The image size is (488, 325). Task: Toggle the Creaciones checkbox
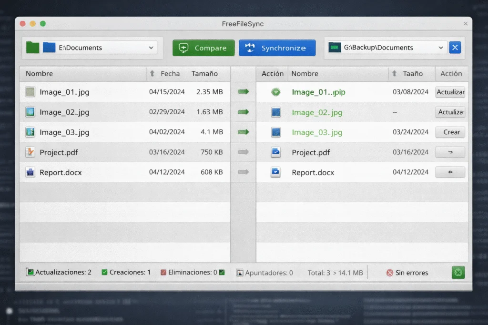coord(104,272)
